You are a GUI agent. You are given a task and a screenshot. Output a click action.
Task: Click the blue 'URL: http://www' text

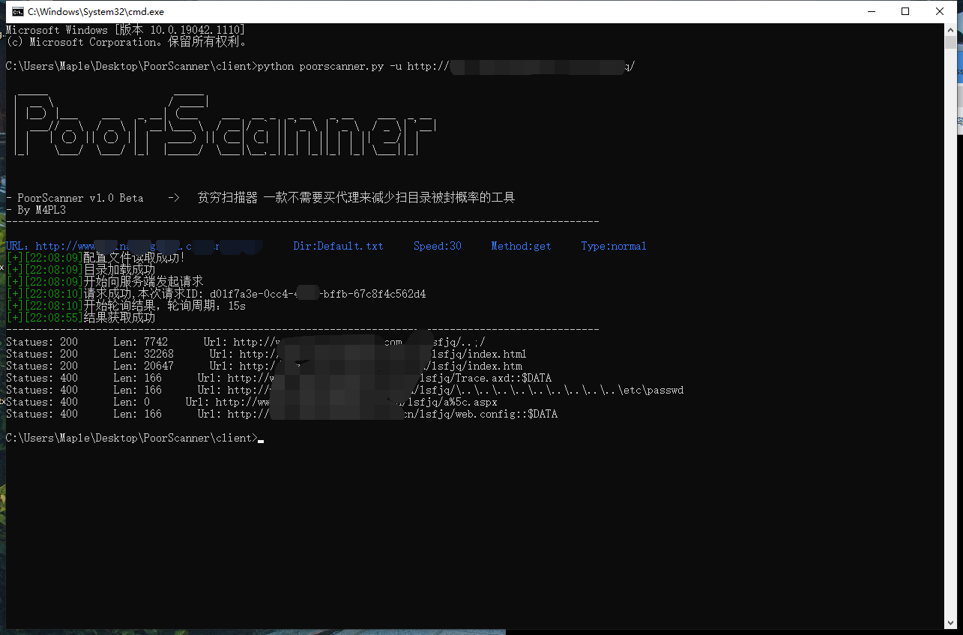[50, 246]
